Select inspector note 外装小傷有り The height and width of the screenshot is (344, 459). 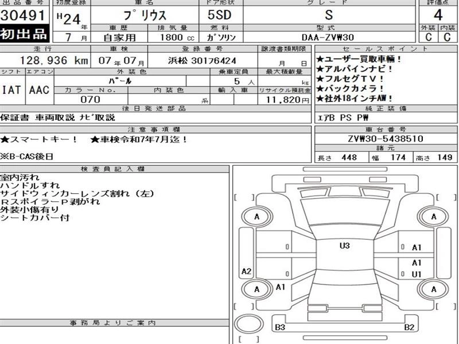click(30, 209)
